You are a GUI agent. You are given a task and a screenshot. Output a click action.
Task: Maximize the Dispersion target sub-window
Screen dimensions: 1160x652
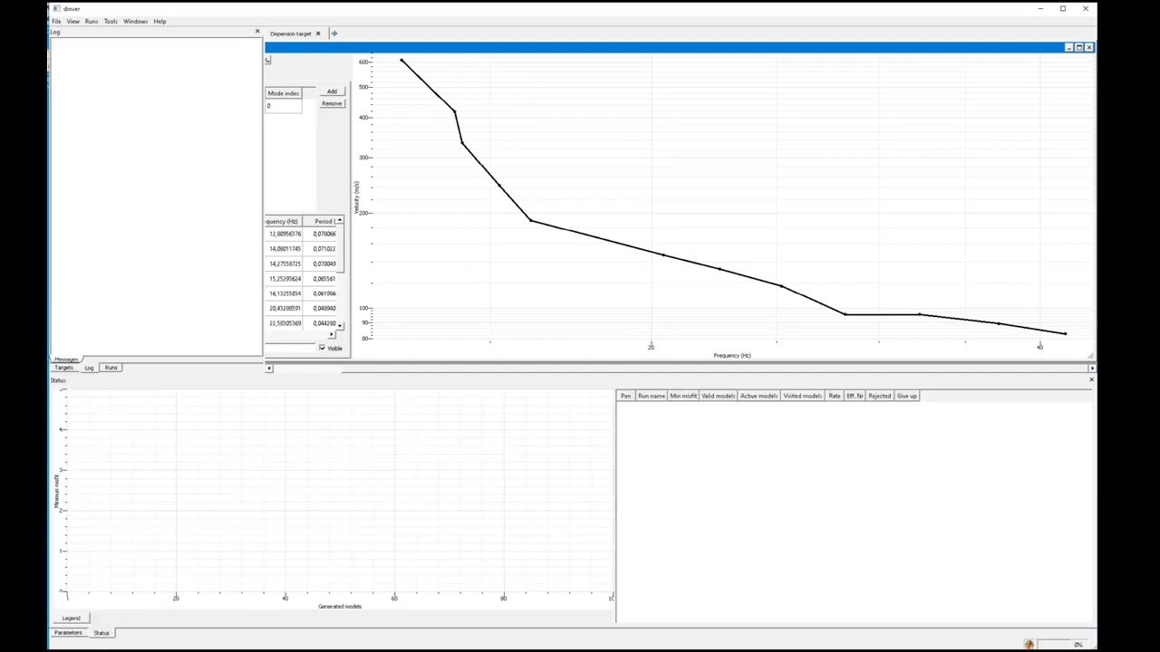click(x=1078, y=47)
